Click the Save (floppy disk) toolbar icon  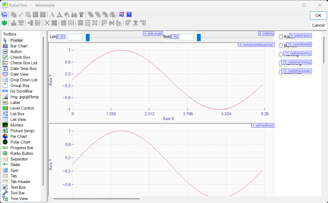pyautogui.click(x=4, y=15)
